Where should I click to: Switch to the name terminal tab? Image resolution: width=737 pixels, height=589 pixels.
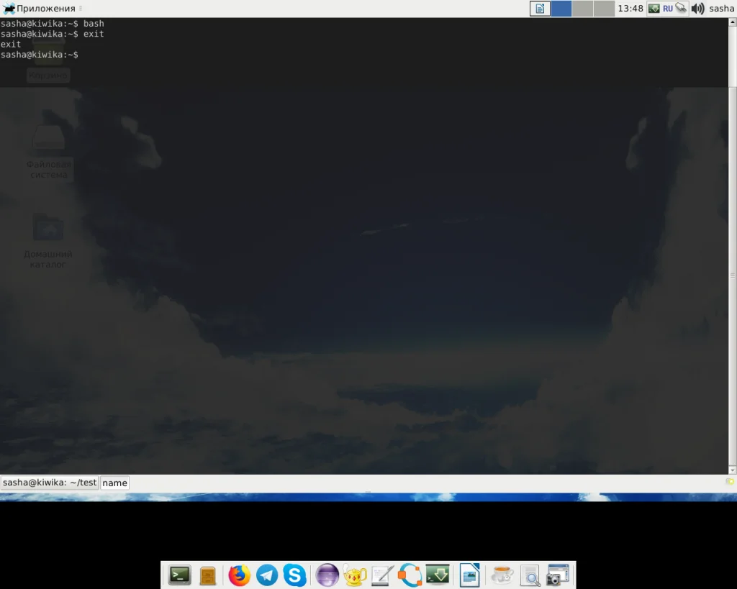tap(114, 483)
